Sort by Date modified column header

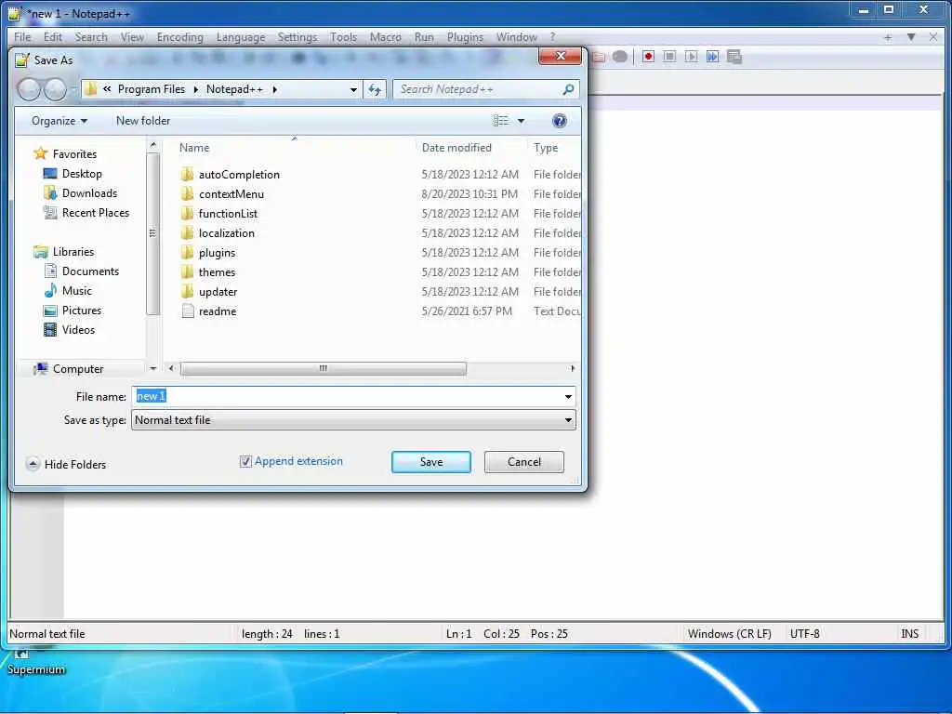[456, 148]
